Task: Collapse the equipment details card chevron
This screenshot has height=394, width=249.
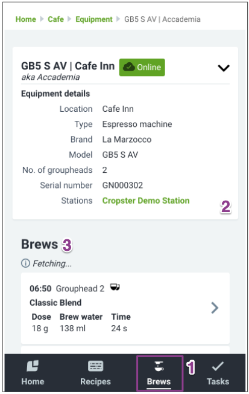Action: tap(224, 68)
